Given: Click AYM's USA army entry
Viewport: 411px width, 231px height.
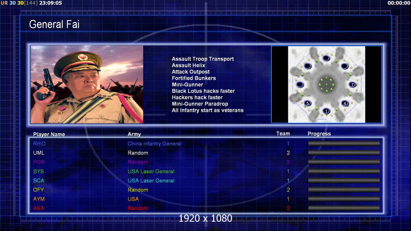Looking at the screenshot, I should 133,199.
